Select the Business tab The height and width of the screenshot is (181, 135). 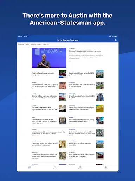click(x=33, y=45)
